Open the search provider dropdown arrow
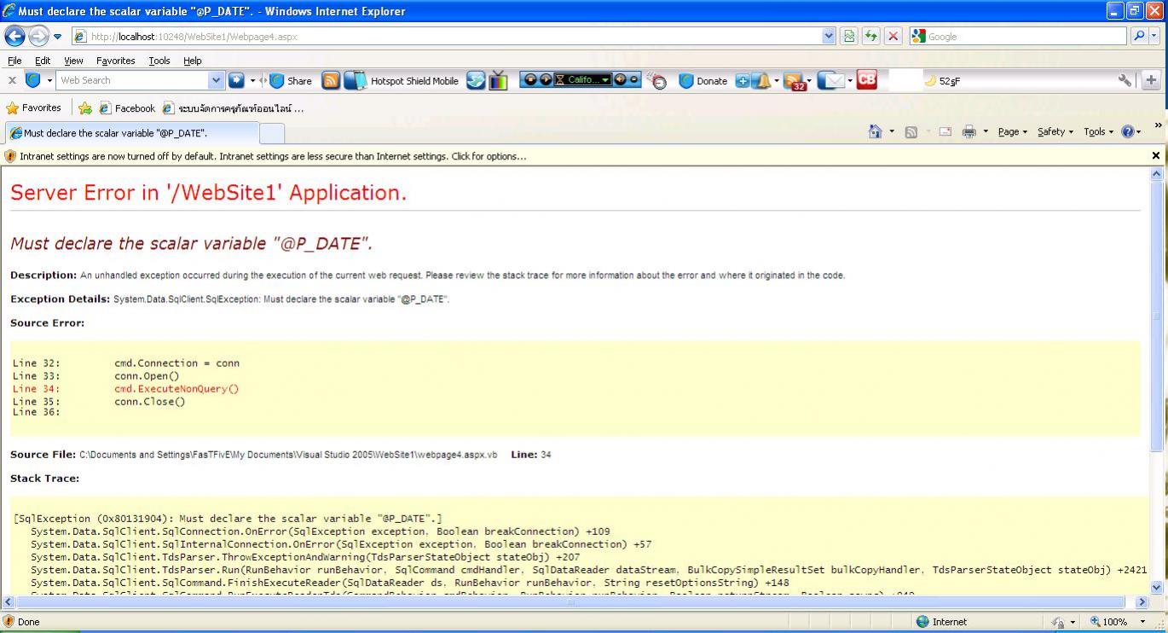This screenshot has height=633, width=1168. tap(1154, 36)
